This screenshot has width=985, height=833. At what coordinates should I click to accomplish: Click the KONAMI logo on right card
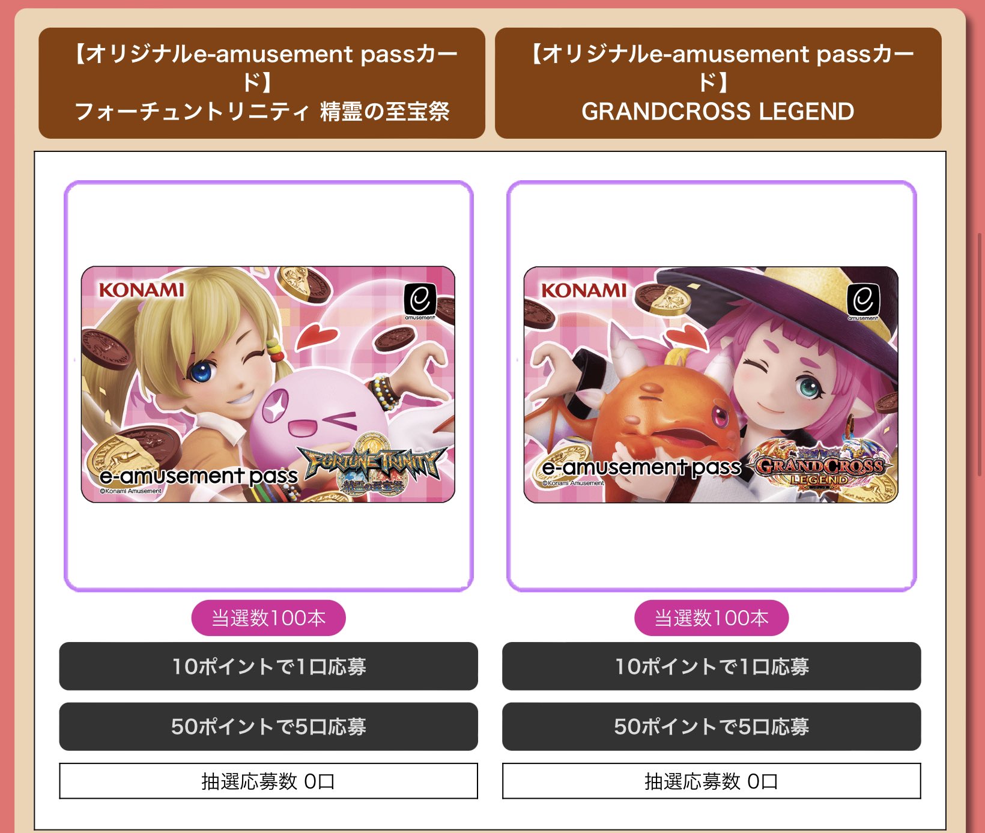pos(584,290)
